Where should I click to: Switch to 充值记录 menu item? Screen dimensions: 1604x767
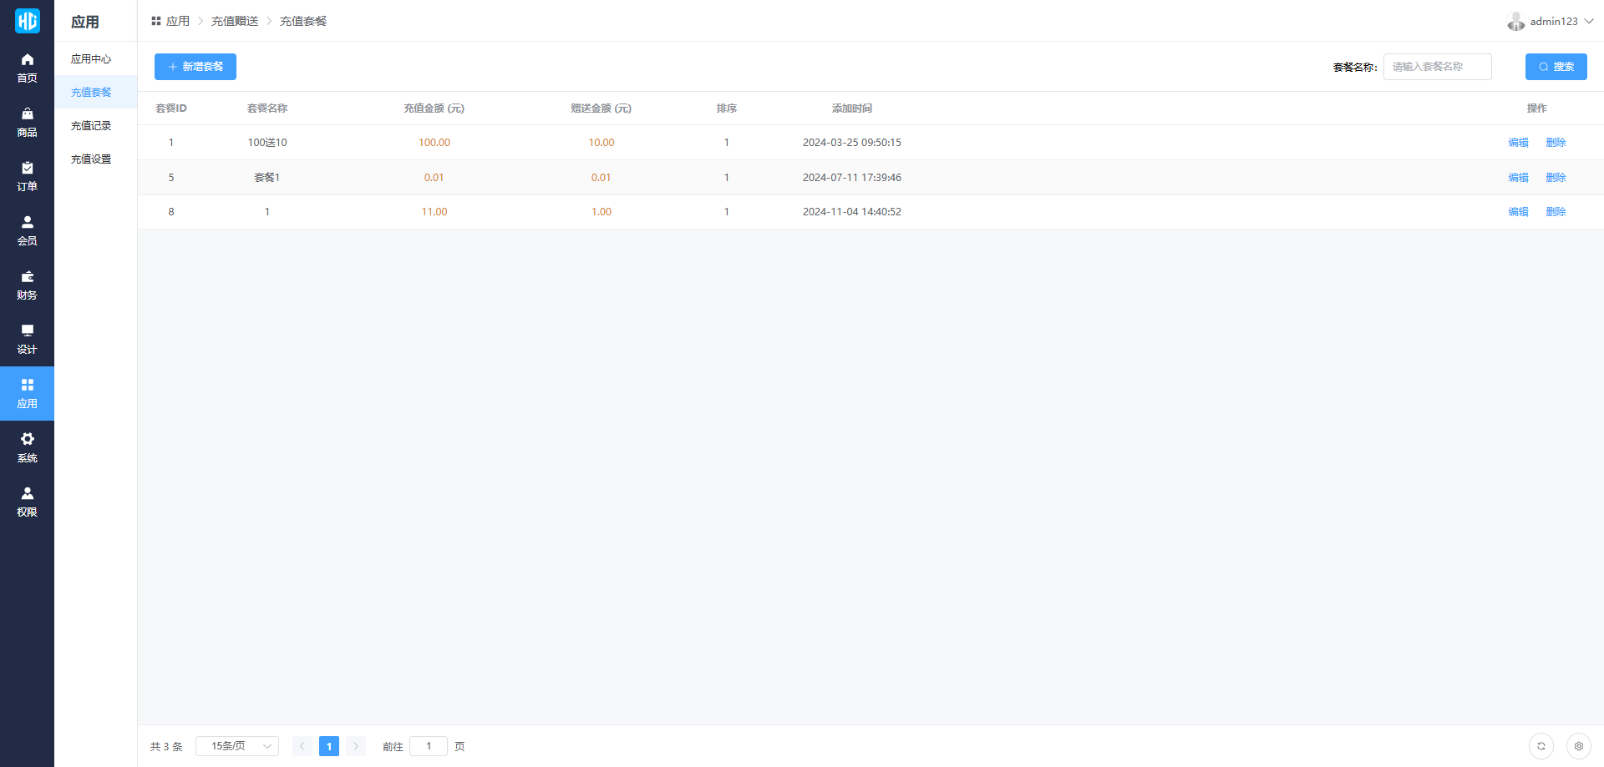[x=91, y=126]
